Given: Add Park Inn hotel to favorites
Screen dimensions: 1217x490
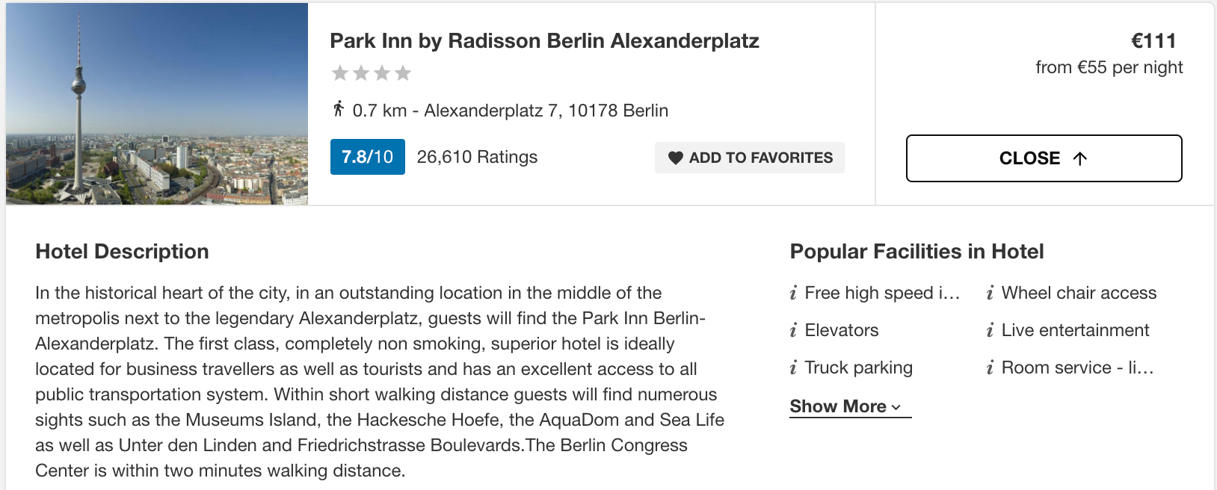Looking at the screenshot, I should click(750, 158).
